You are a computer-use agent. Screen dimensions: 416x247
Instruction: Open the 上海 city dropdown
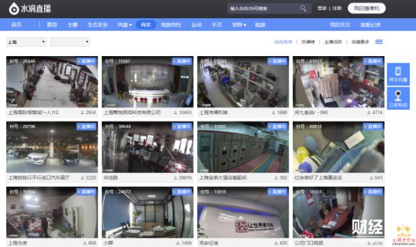pyautogui.click(x=26, y=42)
